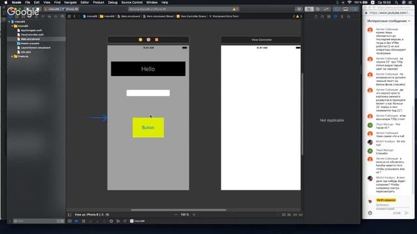
Task: Collapse the intern88 group folder
Action: tap(12, 26)
